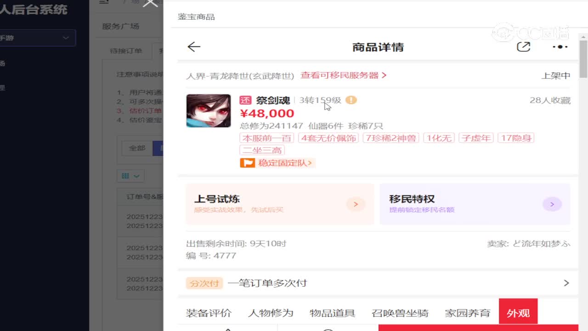
Task: Click the warning icon beside 3转159级
Action: [x=351, y=100]
